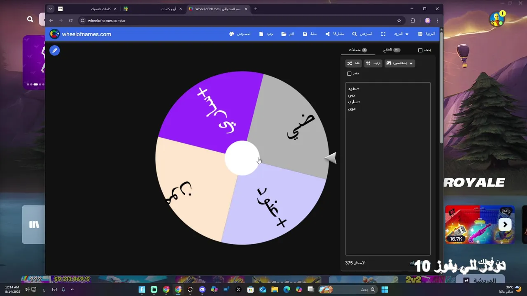
Task: Create a new wheel via the New file icon
Action: 261,34
